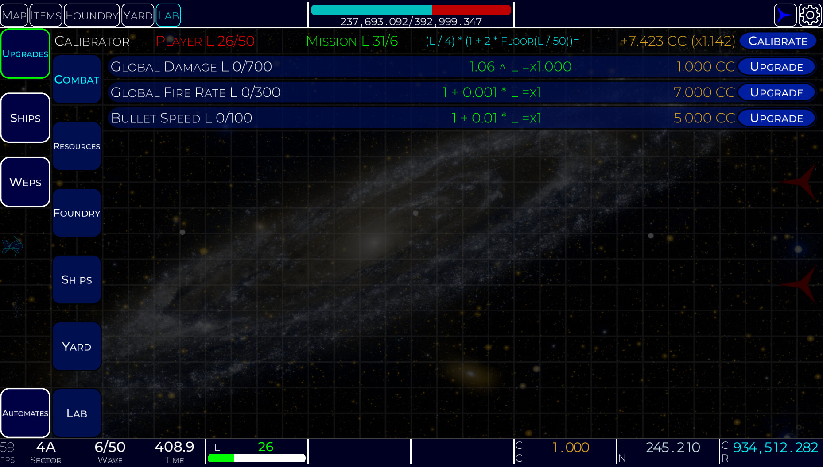Open the Foundry upgrades category

click(x=76, y=213)
